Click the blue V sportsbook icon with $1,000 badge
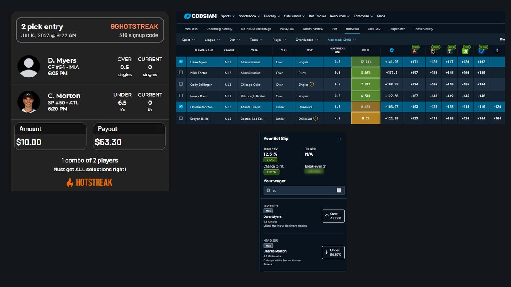The width and height of the screenshot is (511, 287). pyautogui.click(x=481, y=51)
